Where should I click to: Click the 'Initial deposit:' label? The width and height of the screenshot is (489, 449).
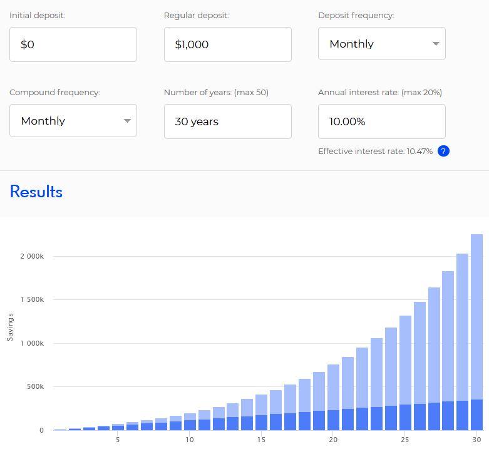(x=38, y=16)
